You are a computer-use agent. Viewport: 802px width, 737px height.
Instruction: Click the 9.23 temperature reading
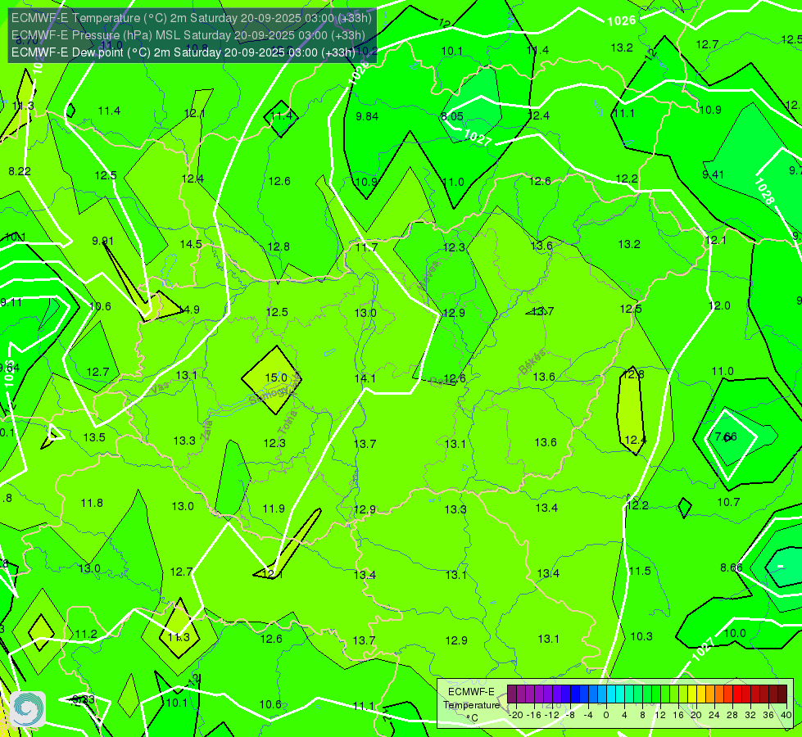click(x=84, y=699)
